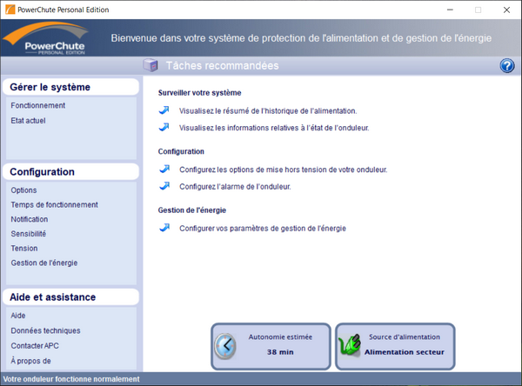Click the PowerChute logo in the header
Image resolution: width=522 pixels, height=386 pixels.
coord(46,38)
